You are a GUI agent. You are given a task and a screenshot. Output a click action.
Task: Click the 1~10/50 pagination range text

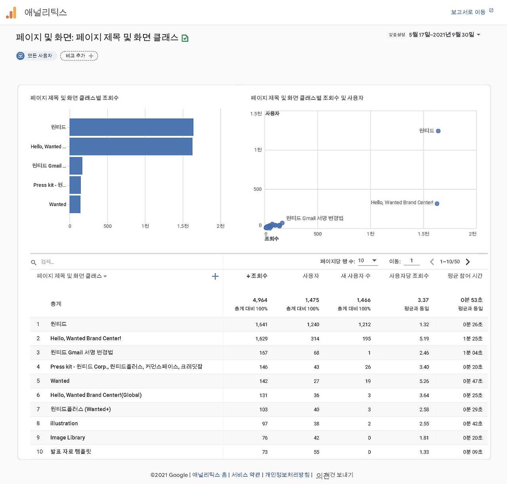pyautogui.click(x=450, y=262)
